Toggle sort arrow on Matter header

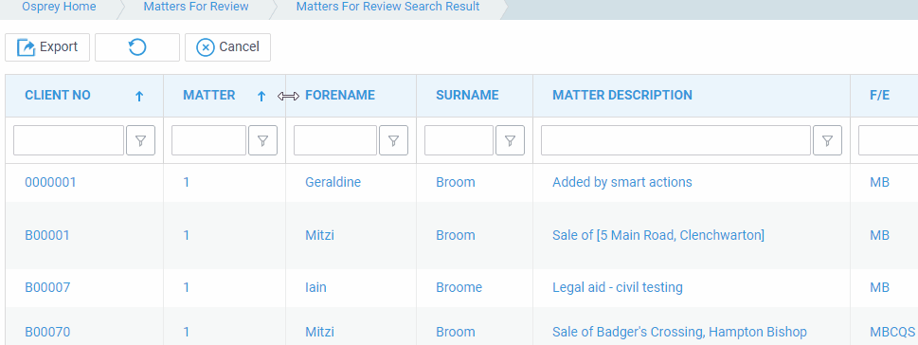pos(261,97)
